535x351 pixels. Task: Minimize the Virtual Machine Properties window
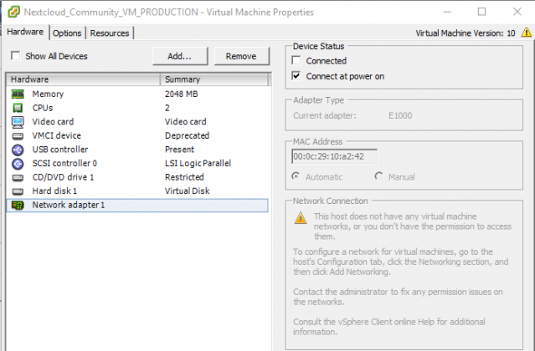tap(447, 12)
